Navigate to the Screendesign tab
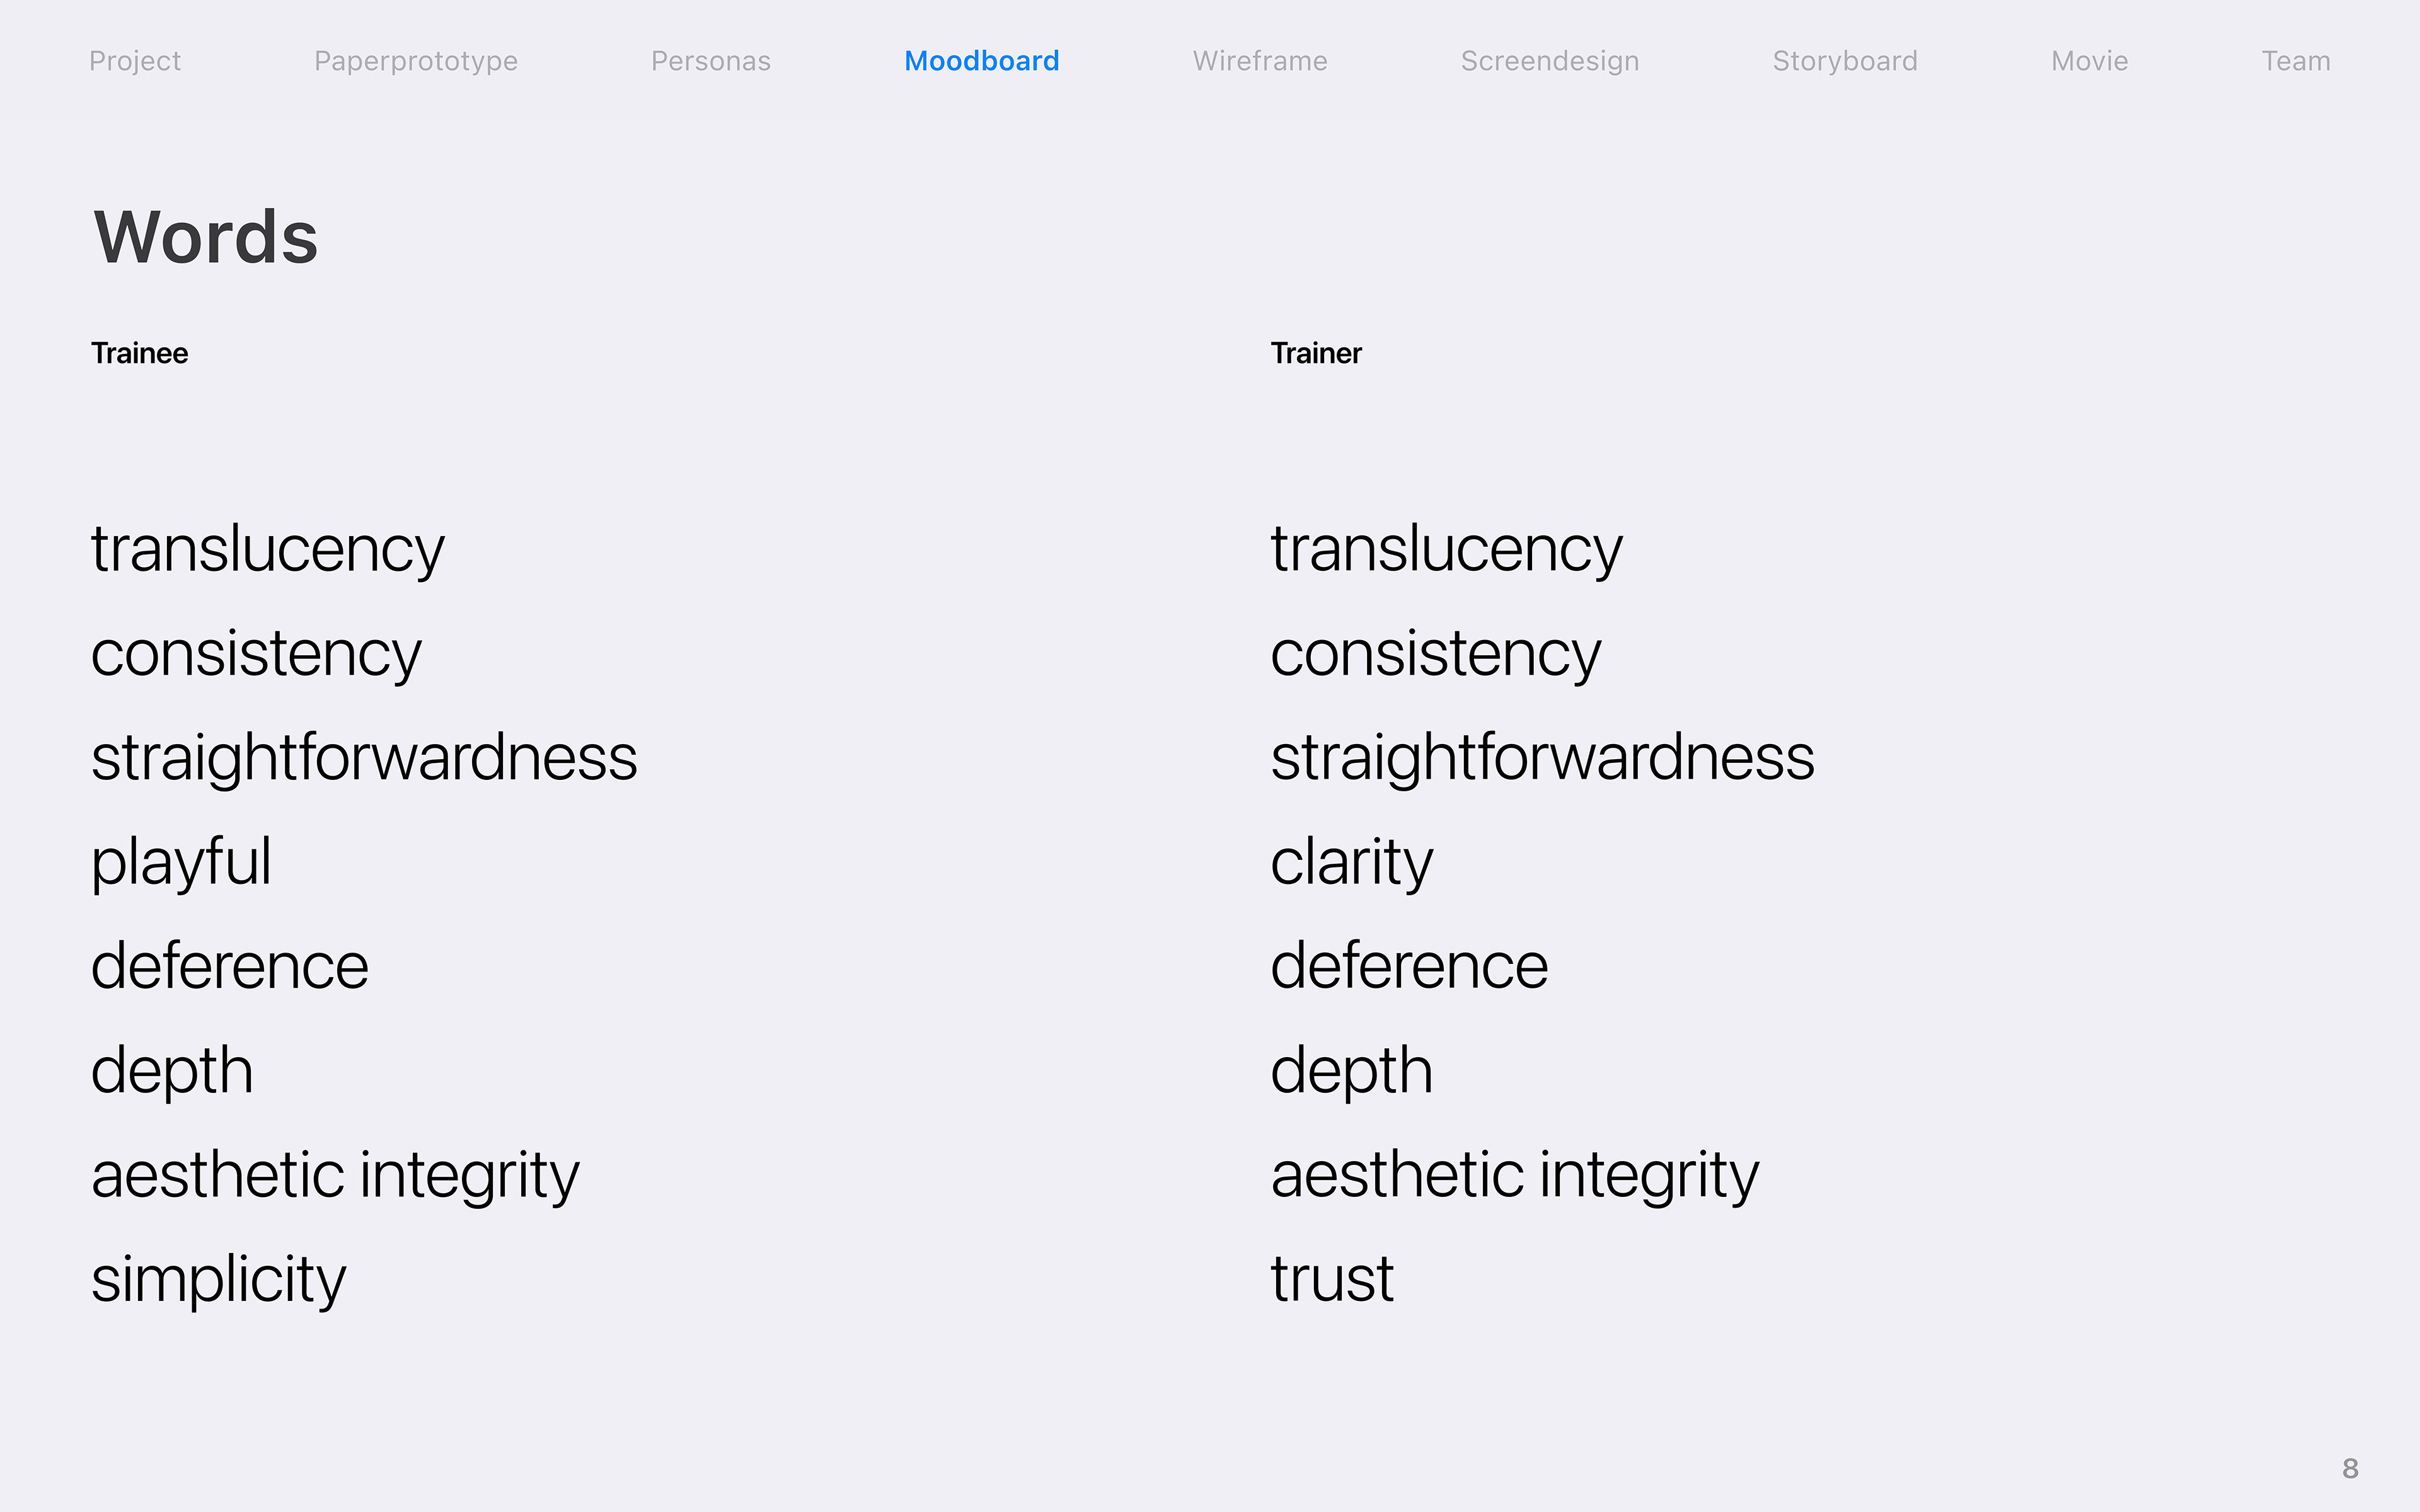 pos(1550,62)
